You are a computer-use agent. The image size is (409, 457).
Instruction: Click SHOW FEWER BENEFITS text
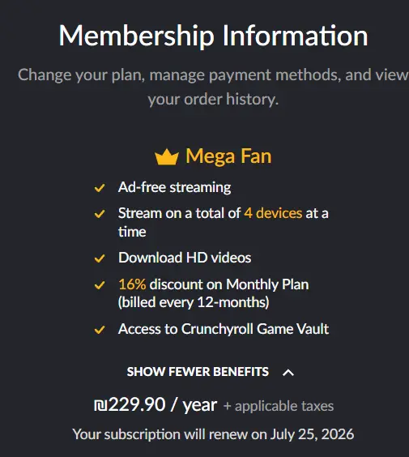coord(198,372)
